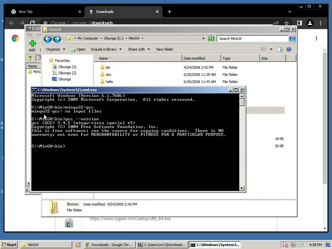332x249 pixels.
Task: Switch to Downloads - Google Chrome taskbar button
Action: 110,245
